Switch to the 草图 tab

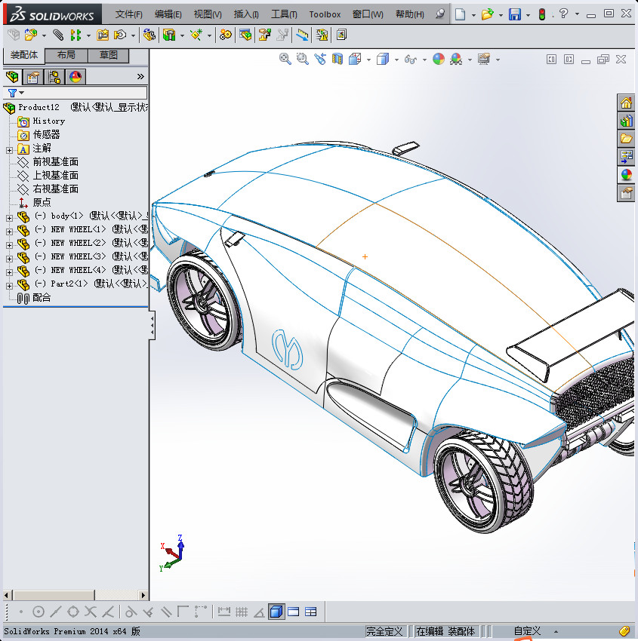tap(109, 56)
